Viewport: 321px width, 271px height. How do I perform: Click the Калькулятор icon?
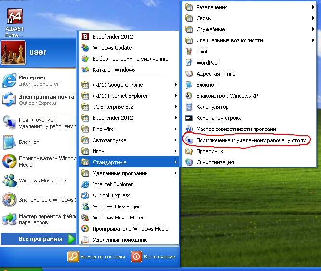tap(189, 107)
